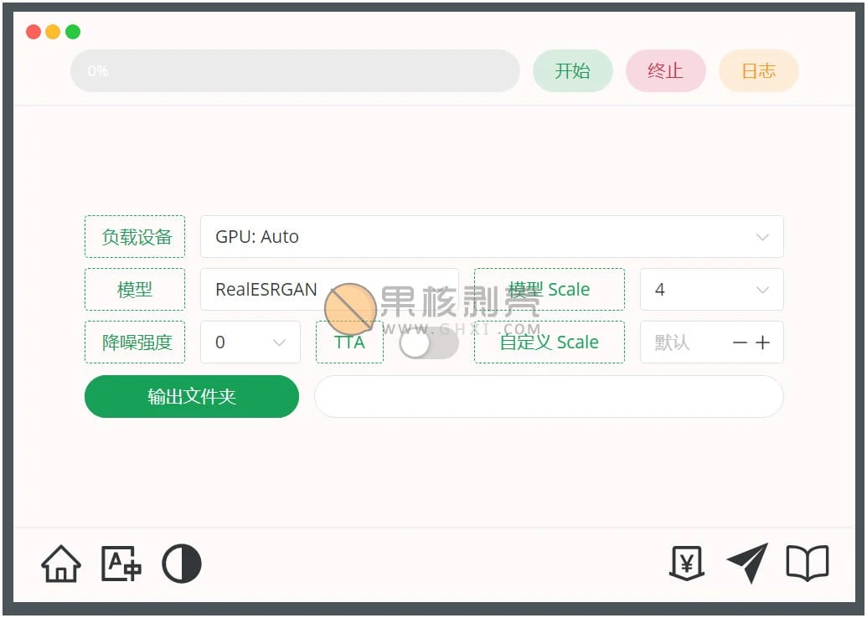
Task: Click the green 输出文件夹 button
Action: 191,396
